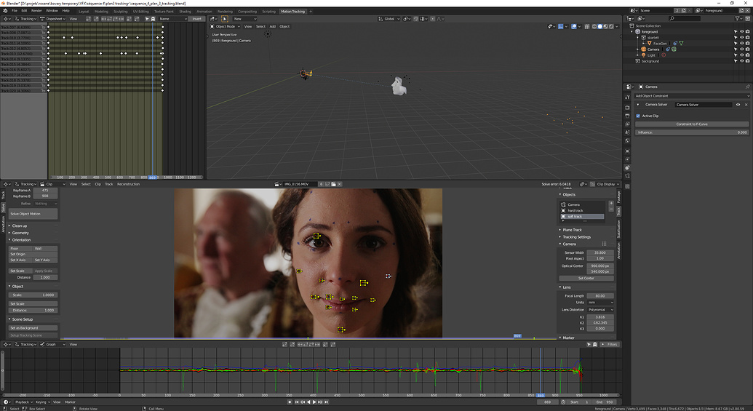753x411 pixels.
Task: Switch viewport to material preview shading icon
Action: [x=605, y=26]
